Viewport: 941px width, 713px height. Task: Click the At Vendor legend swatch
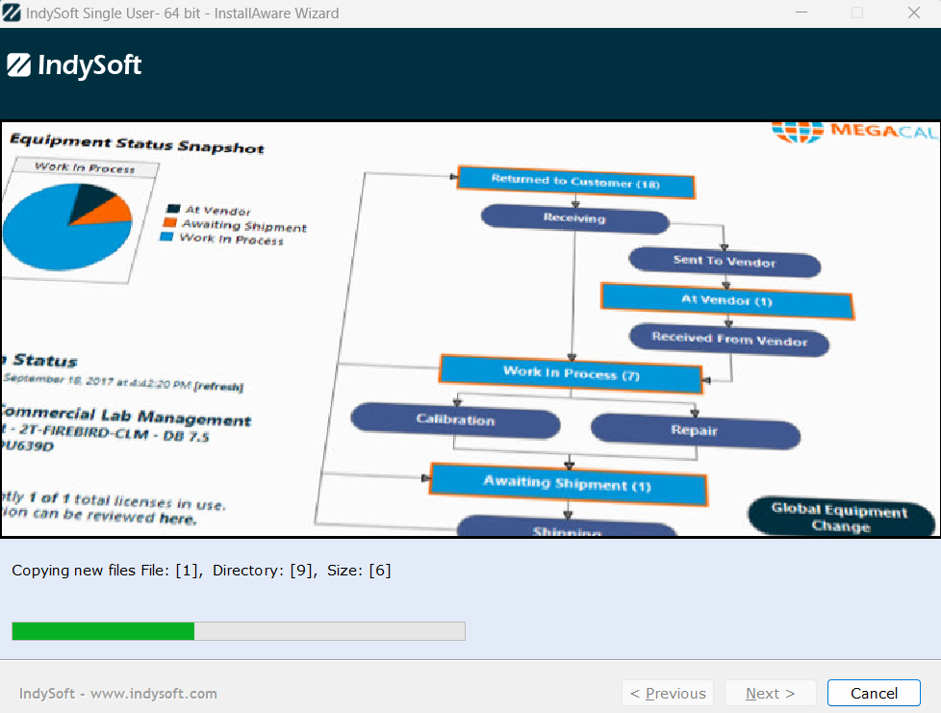tap(173, 209)
